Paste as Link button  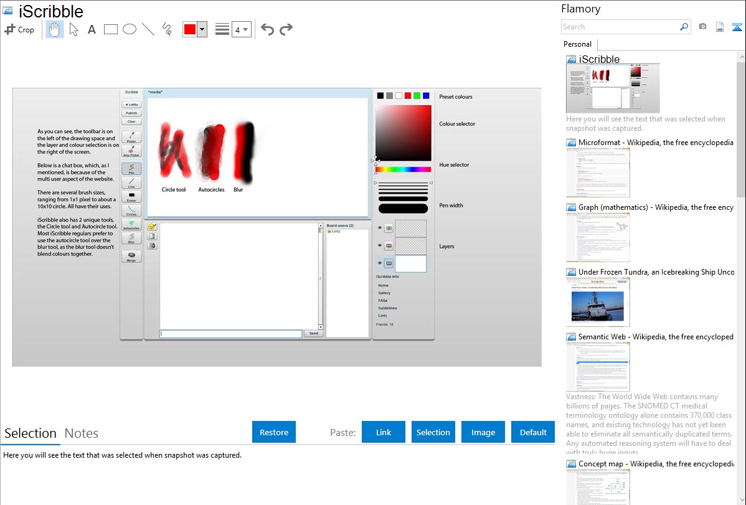[x=384, y=432]
